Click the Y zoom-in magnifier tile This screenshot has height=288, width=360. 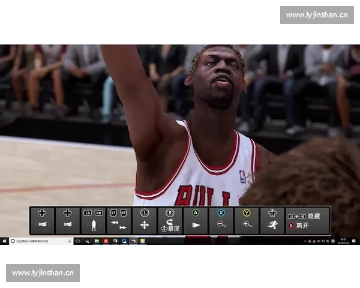247,220
